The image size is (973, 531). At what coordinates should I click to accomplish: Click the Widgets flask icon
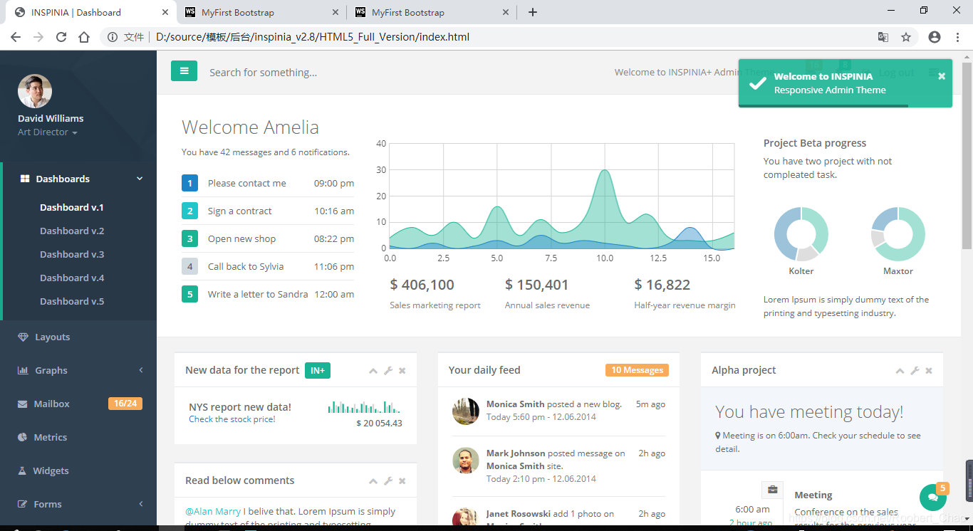pyautogui.click(x=22, y=470)
